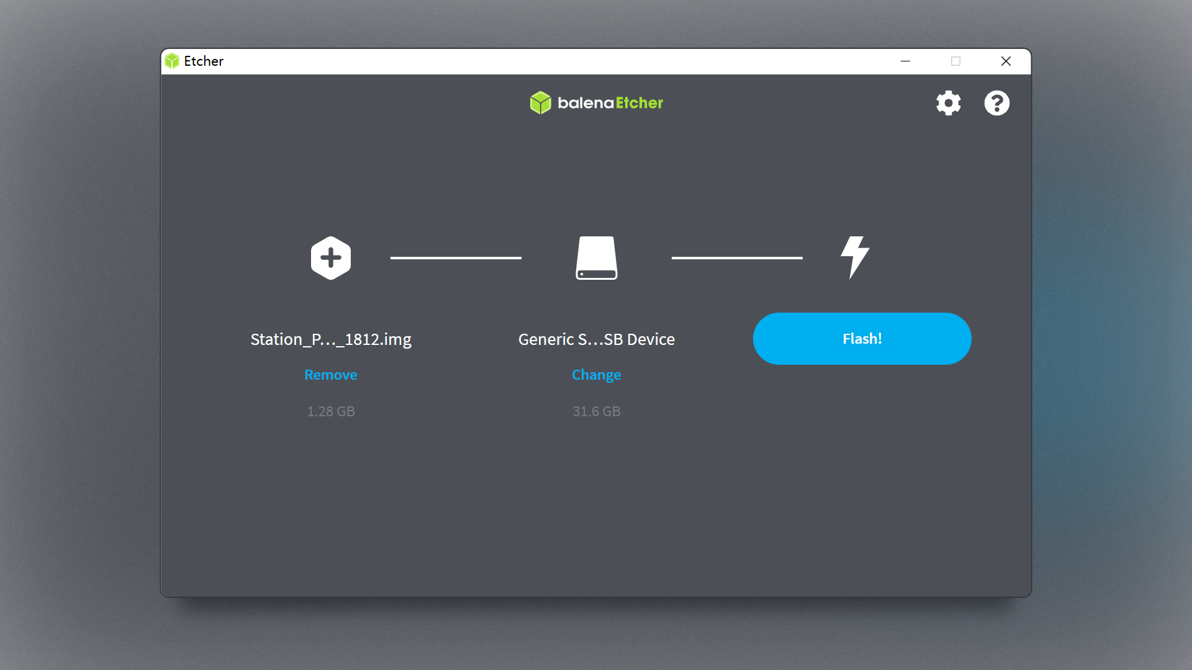This screenshot has width=1192, height=670.
Task: Click the plus hexagon image source icon
Action: click(x=331, y=258)
